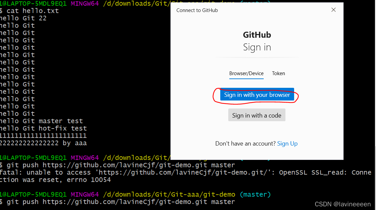Click '/d/downloads/Git/Git-aaa/git-demo' path in bottom prompt
This screenshot has height=210, width=376.
[169, 194]
